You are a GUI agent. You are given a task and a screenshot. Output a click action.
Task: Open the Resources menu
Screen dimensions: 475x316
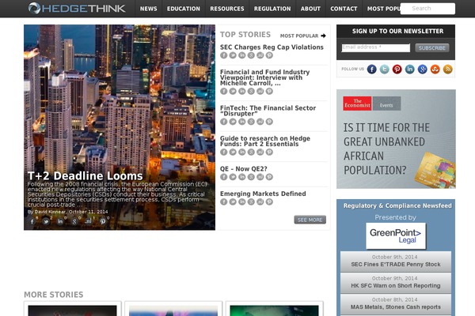(227, 9)
